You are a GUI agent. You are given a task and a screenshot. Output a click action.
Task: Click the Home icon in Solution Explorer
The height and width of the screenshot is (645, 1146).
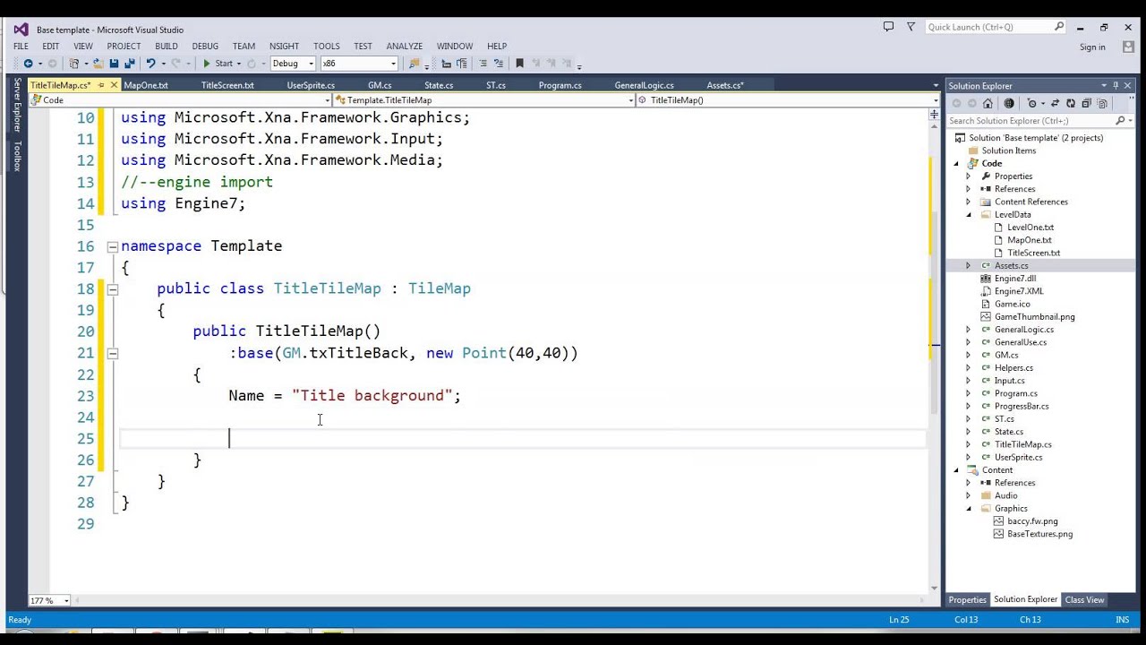(x=988, y=103)
